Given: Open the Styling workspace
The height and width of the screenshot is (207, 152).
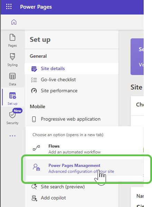Looking at the screenshot, I should 12,60.
